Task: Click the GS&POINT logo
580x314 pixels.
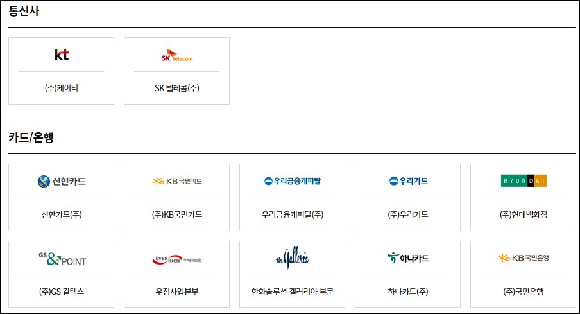Action: 62,259
